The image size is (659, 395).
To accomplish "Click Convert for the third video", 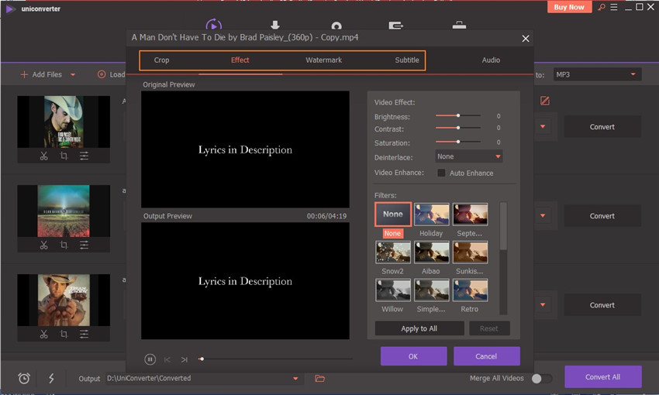I will (602, 305).
